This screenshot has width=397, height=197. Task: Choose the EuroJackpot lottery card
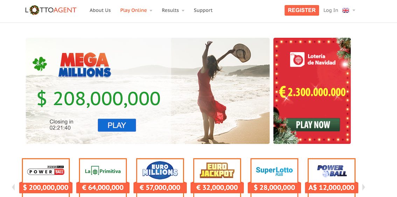coord(217,177)
